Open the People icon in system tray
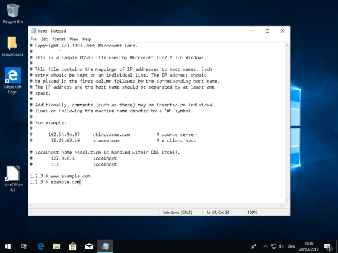The width and height of the screenshot is (338, 253). [254, 246]
